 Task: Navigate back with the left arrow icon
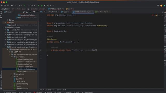12,6
